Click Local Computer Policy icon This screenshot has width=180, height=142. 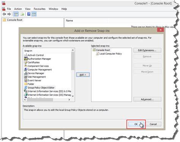97,54
